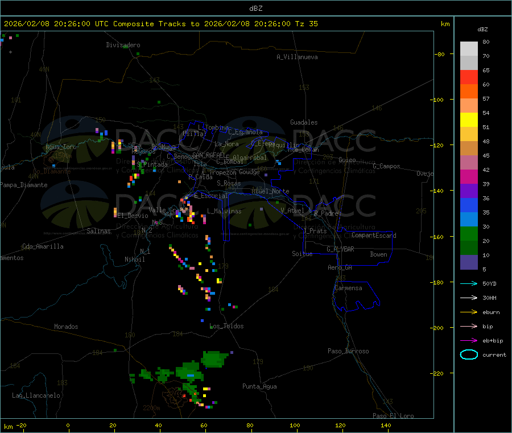Click the 2200m elevation label near the volcano
The height and width of the screenshot is (433, 512).
click(151, 408)
